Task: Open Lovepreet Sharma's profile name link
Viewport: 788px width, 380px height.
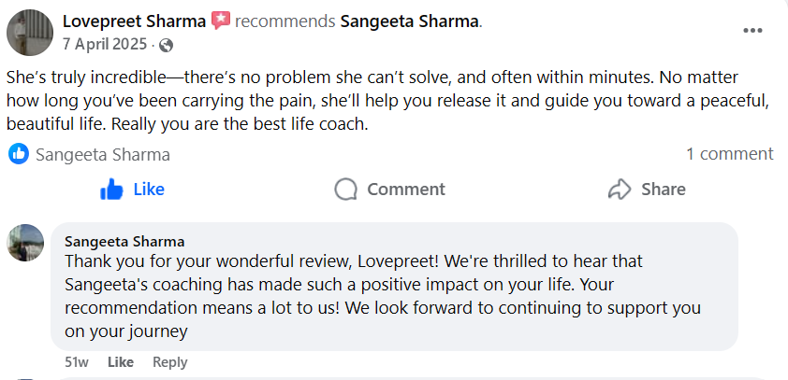Action: pos(135,21)
